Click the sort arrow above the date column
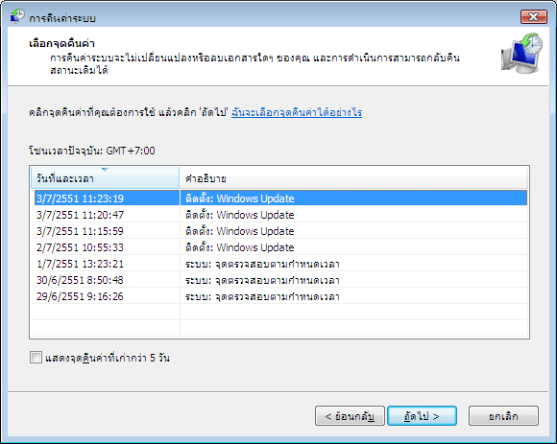The height and width of the screenshot is (444, 557). [x=105, y=170]
